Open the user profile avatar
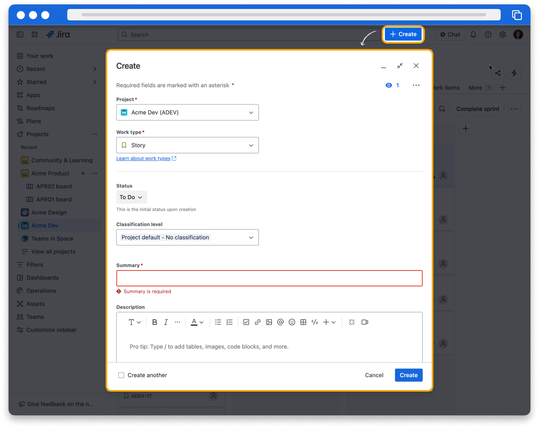539x428 pixels. coord(518,35)
